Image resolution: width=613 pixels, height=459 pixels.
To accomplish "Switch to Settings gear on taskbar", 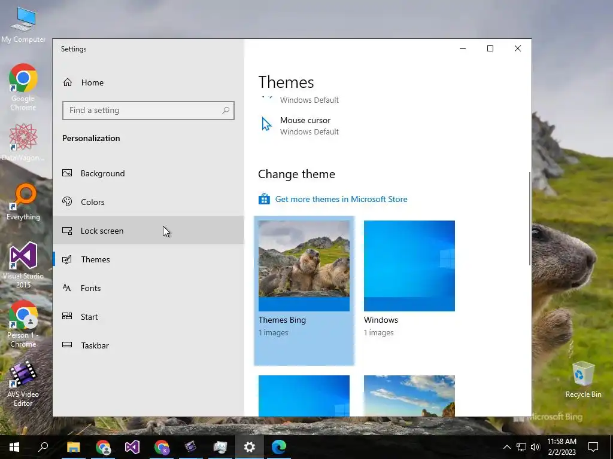I will pos(250,447).
